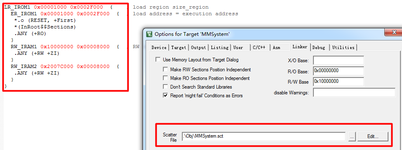The height and width of the screenshot is (150, 402).
Task: Focus the Scatter File path field
Action: pos(264,136)
